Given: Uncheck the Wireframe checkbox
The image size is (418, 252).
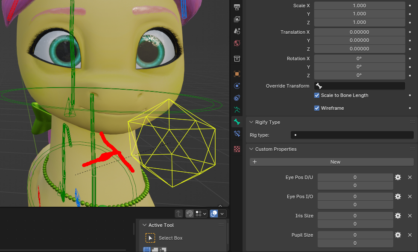Looking at the screenshot, I should click(x=317, y=108).
